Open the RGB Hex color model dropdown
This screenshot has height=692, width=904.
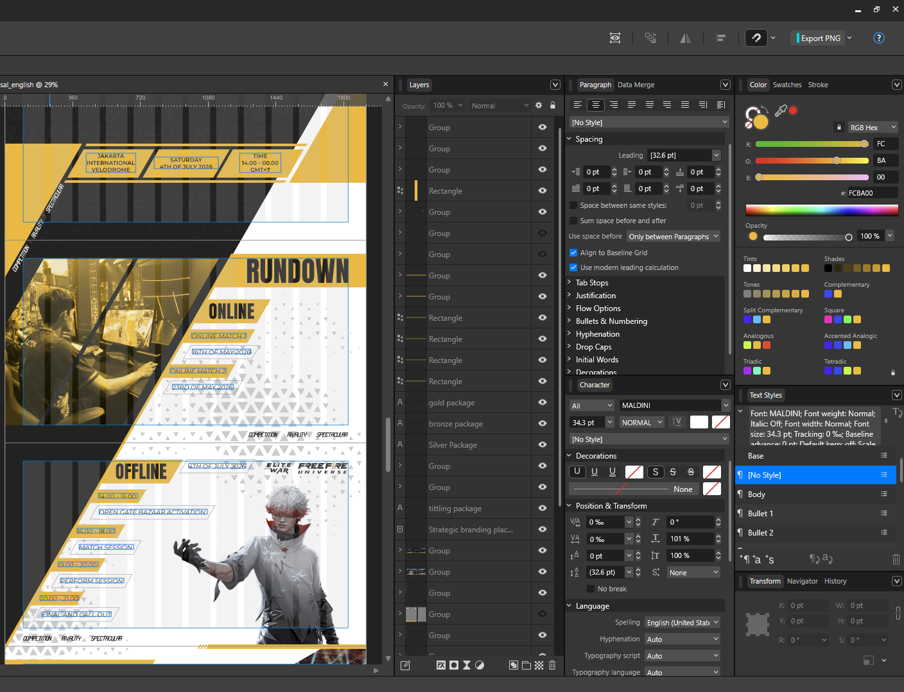pos(873,127)
